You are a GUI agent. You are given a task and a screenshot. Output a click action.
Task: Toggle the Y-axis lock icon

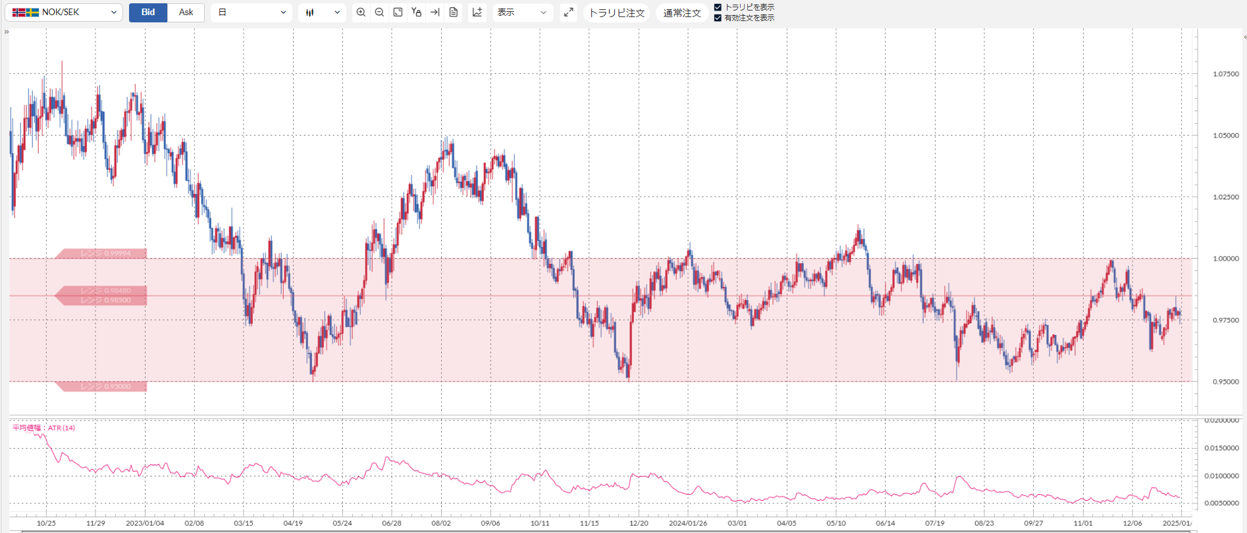[x=416, y=13]
